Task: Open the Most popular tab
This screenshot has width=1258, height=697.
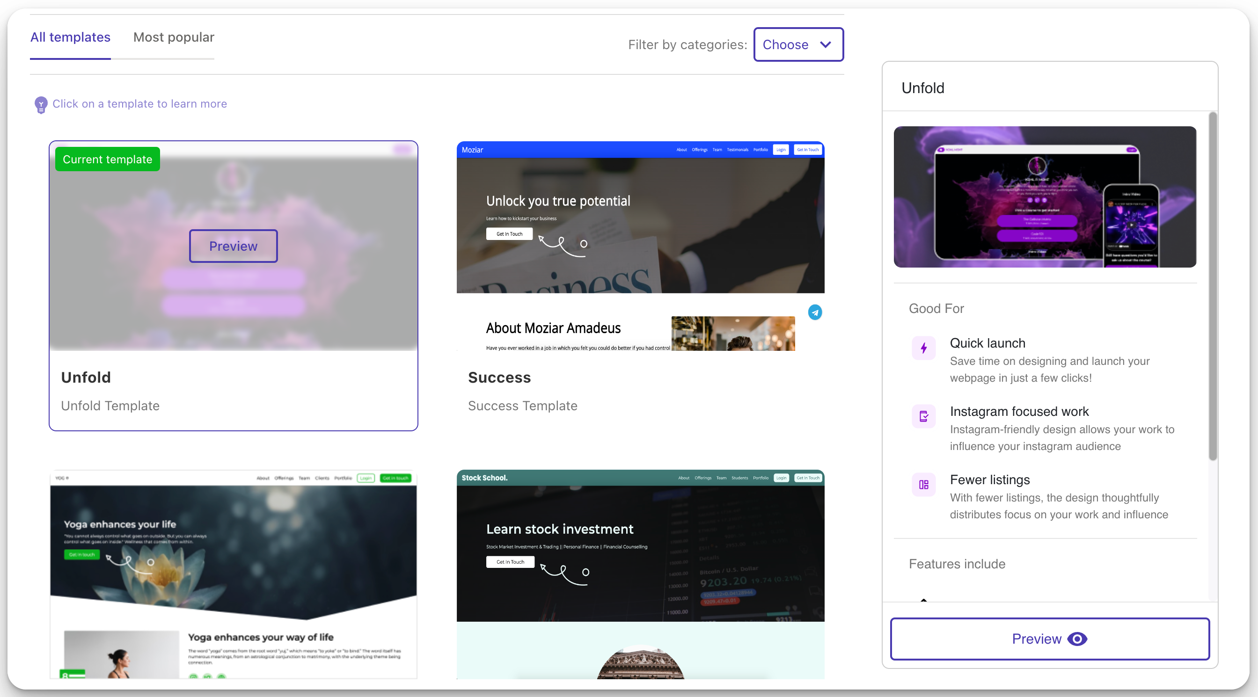Action: pyautogui.click(x=174, y=37)
